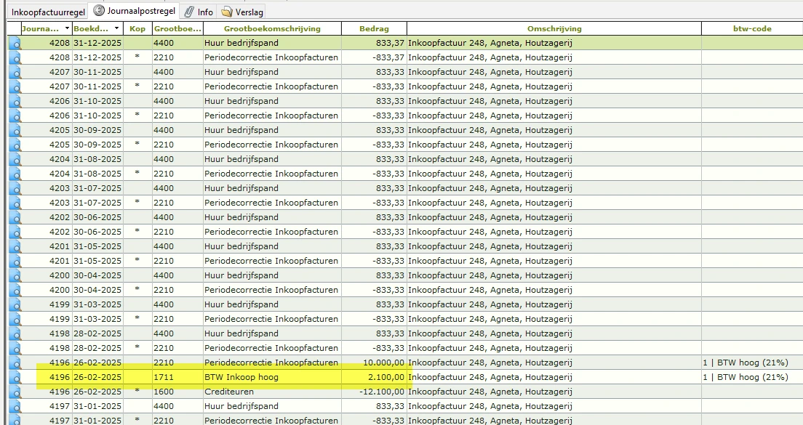Expand the Journaal column sort dropdown arrow
The height and width of the screenshot is (425, 803).
68,28
